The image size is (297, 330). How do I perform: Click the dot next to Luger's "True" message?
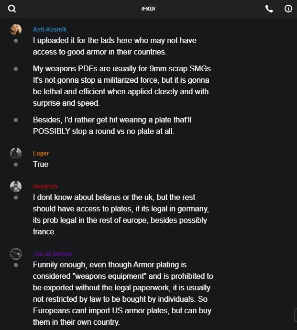16,165
